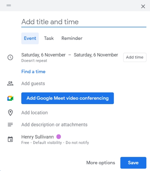150x171 pixels.
Task: Click the Google Meet camera icon
Action: [x=10, y=98]
